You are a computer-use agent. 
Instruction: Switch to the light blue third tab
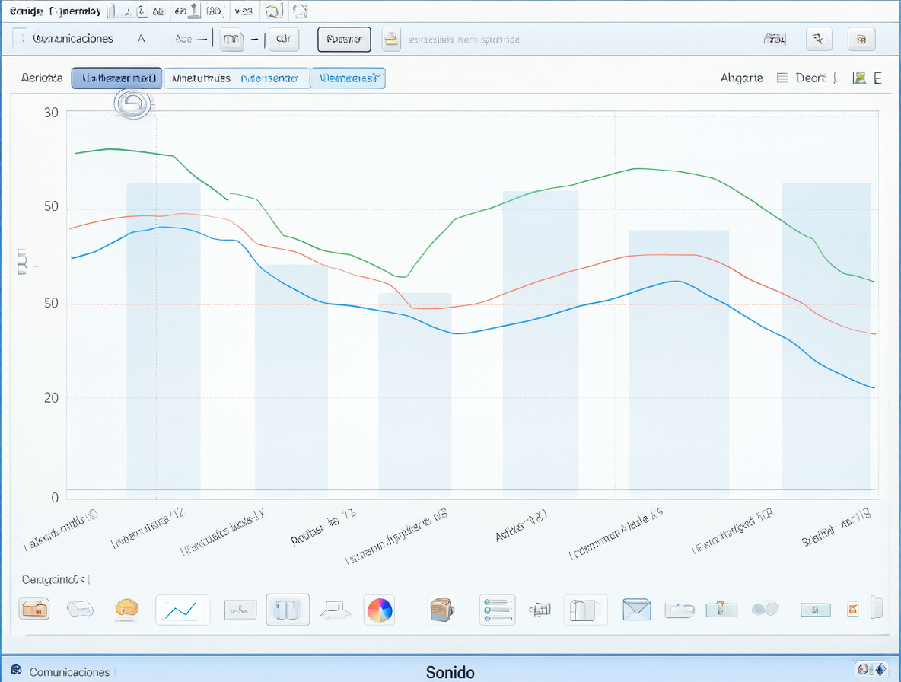(x=348, y=78)
